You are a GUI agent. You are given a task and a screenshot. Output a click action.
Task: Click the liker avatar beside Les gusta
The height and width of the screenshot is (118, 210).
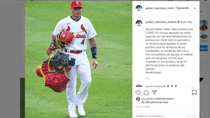point(138,99)
